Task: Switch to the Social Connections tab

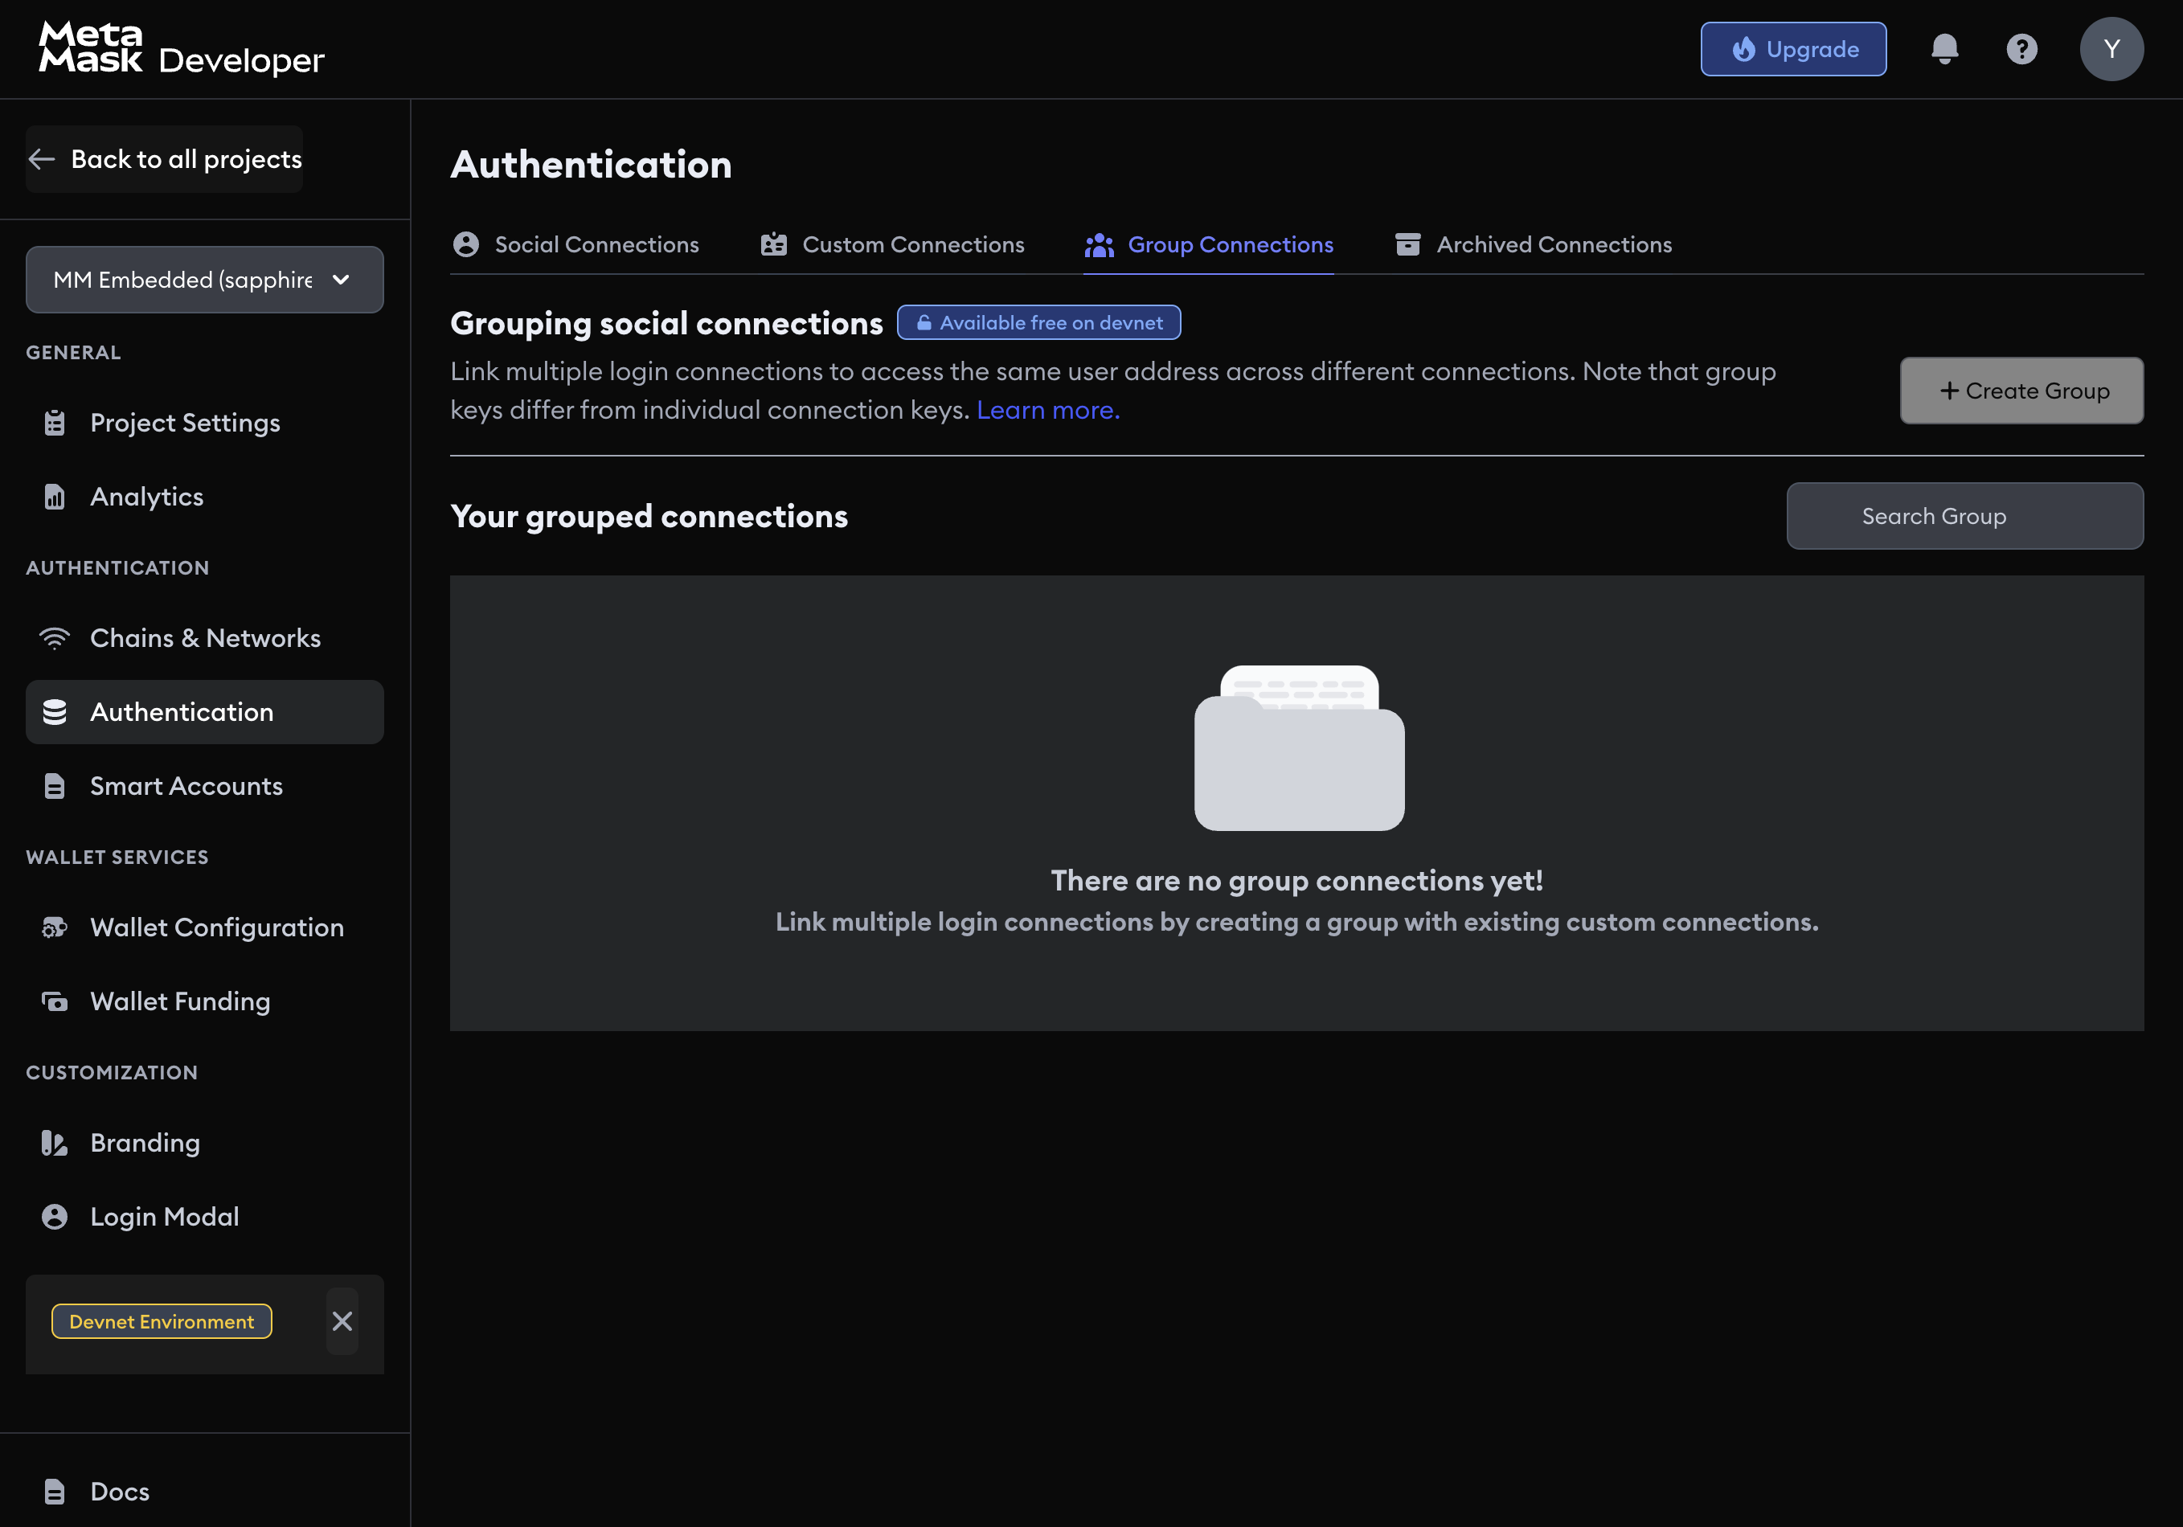Action: (575, 244)
